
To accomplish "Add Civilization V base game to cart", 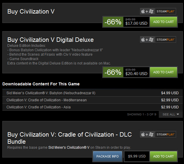I will pyautogui.click(x=163, y=22).
